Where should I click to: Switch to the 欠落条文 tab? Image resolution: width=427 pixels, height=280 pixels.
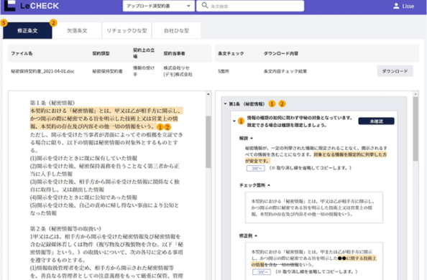77,30
